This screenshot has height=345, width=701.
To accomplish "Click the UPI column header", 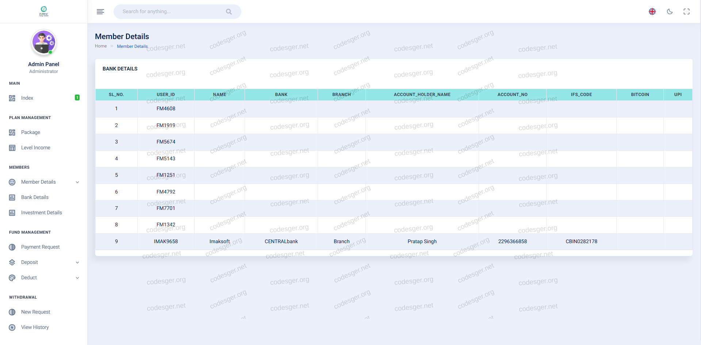I will 678,95.
